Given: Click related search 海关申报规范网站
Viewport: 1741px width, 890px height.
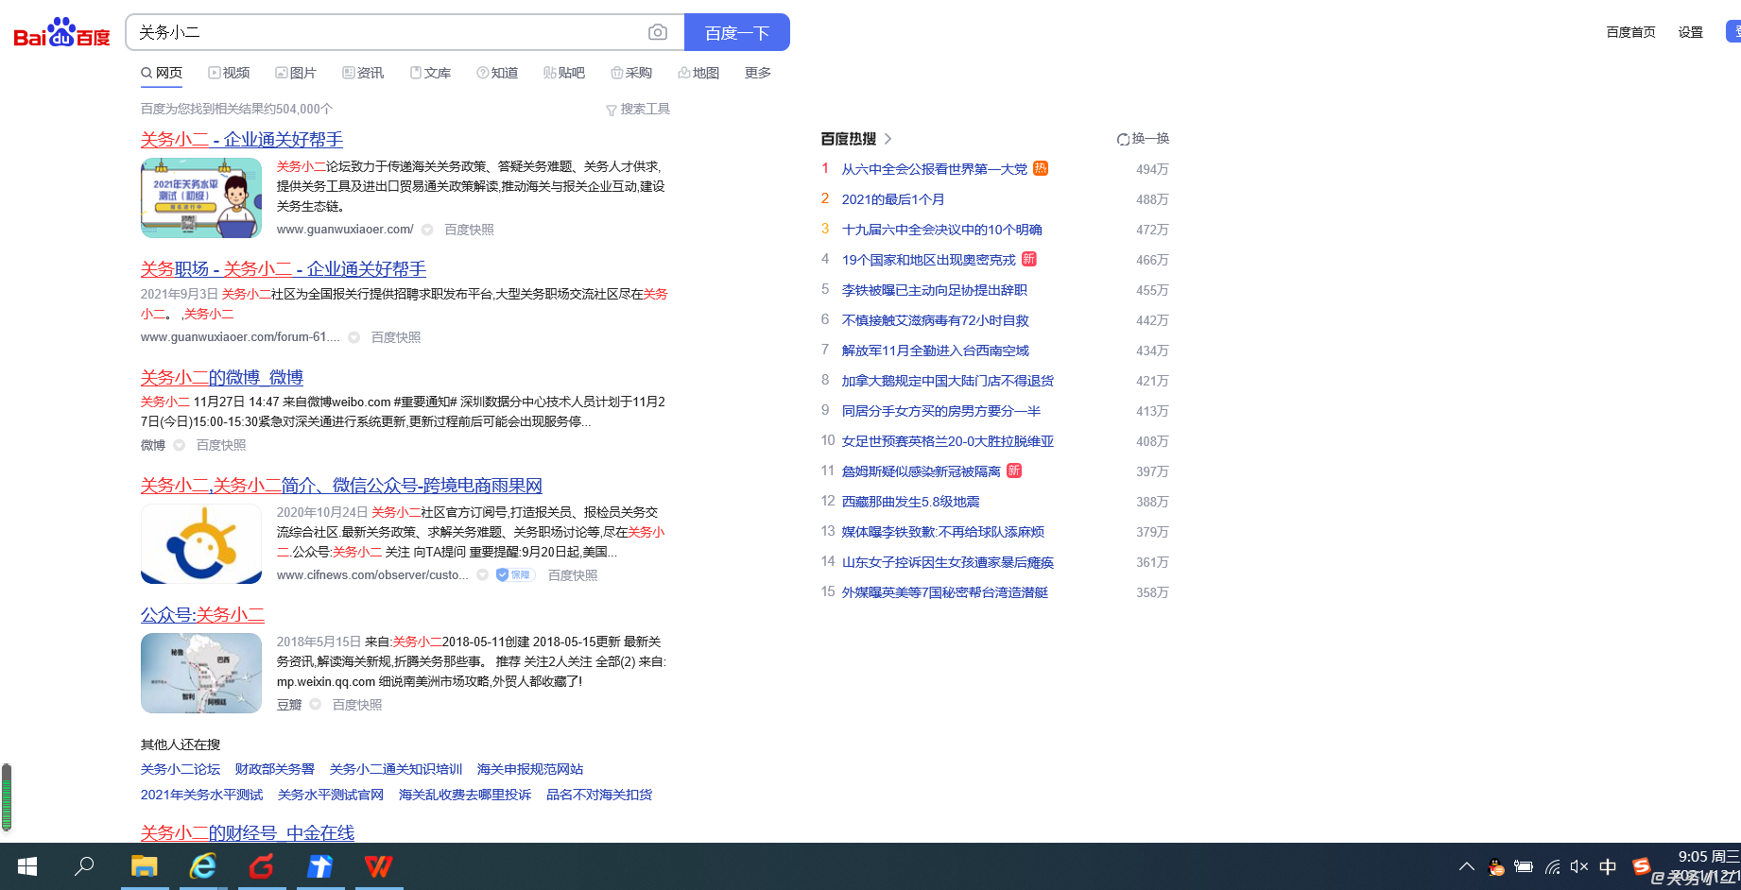Looking at the screenshot, I should pos(530,769).
